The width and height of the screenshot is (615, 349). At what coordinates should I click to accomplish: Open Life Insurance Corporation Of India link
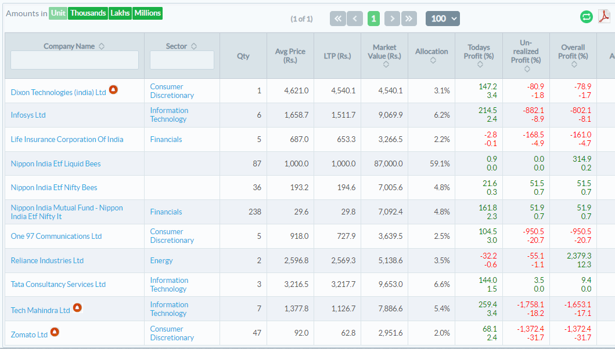point(67,140)
